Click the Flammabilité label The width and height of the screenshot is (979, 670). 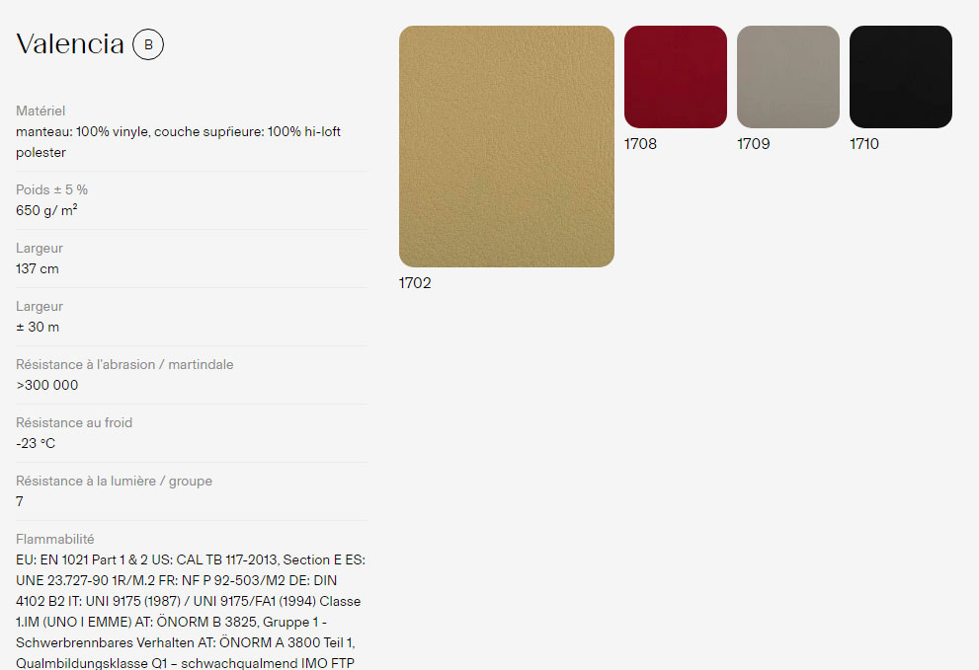[x=55, y=539]
